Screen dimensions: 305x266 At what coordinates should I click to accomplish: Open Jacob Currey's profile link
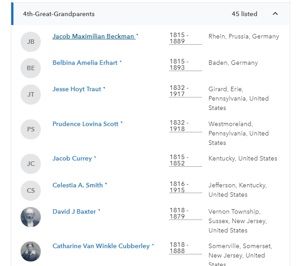[72, 158]
